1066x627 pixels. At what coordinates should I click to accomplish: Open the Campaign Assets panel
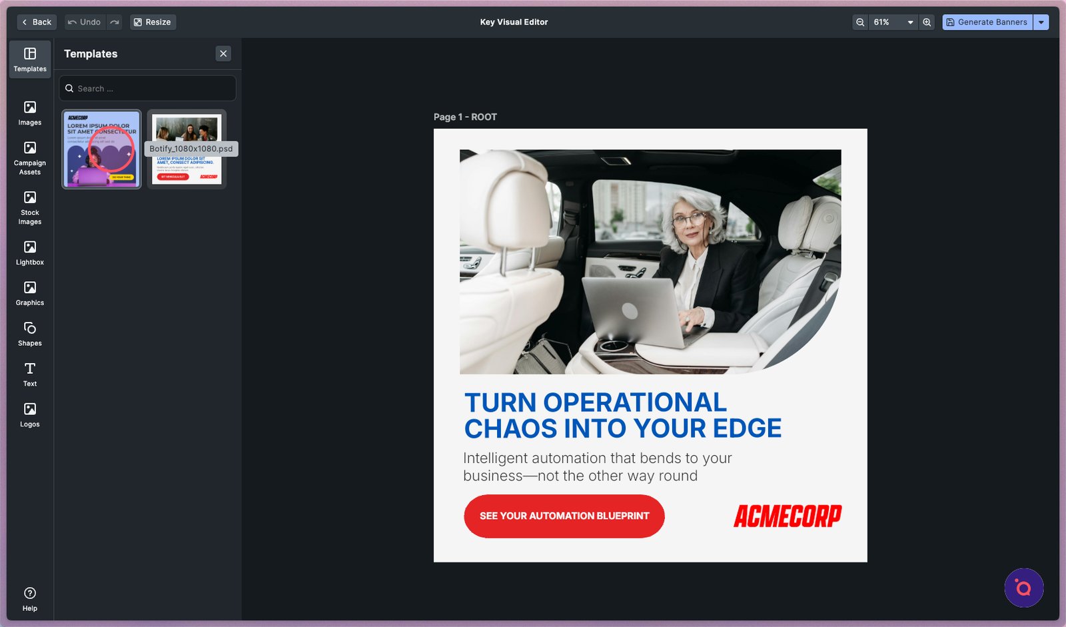[30, 158]
